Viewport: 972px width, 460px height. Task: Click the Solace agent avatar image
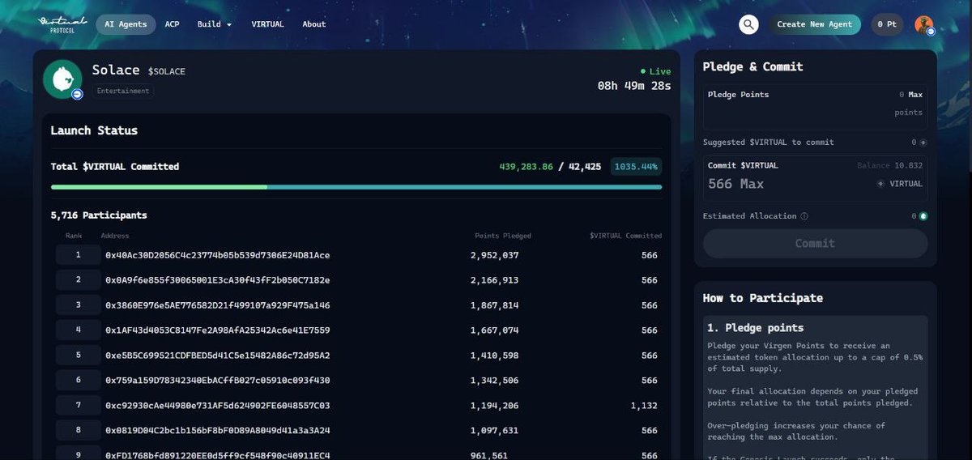click(62, 79)
